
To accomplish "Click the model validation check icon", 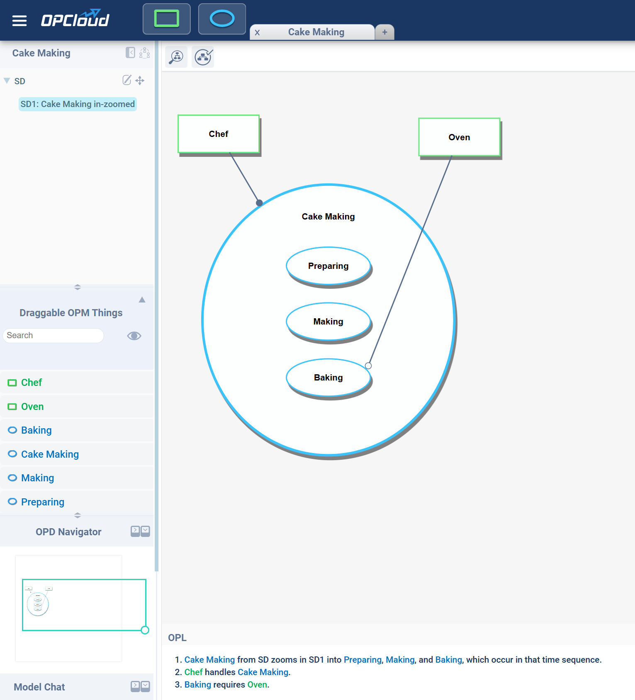I will [203, 57].
